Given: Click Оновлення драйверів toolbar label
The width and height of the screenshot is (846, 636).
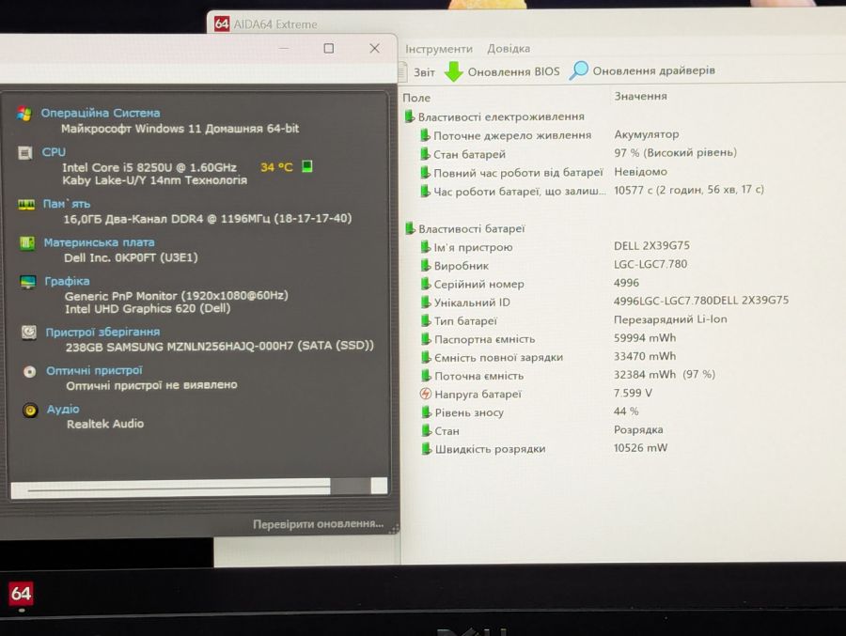Looking at the screenshot, I should [x=654, y=70].
